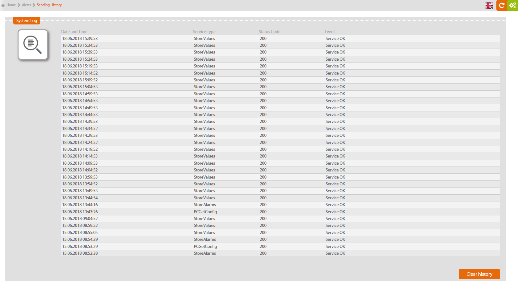Viewport: 518px width, 281px height.
Task: Click the Home breadcrumb text link
Action: (x=11, y=5)
